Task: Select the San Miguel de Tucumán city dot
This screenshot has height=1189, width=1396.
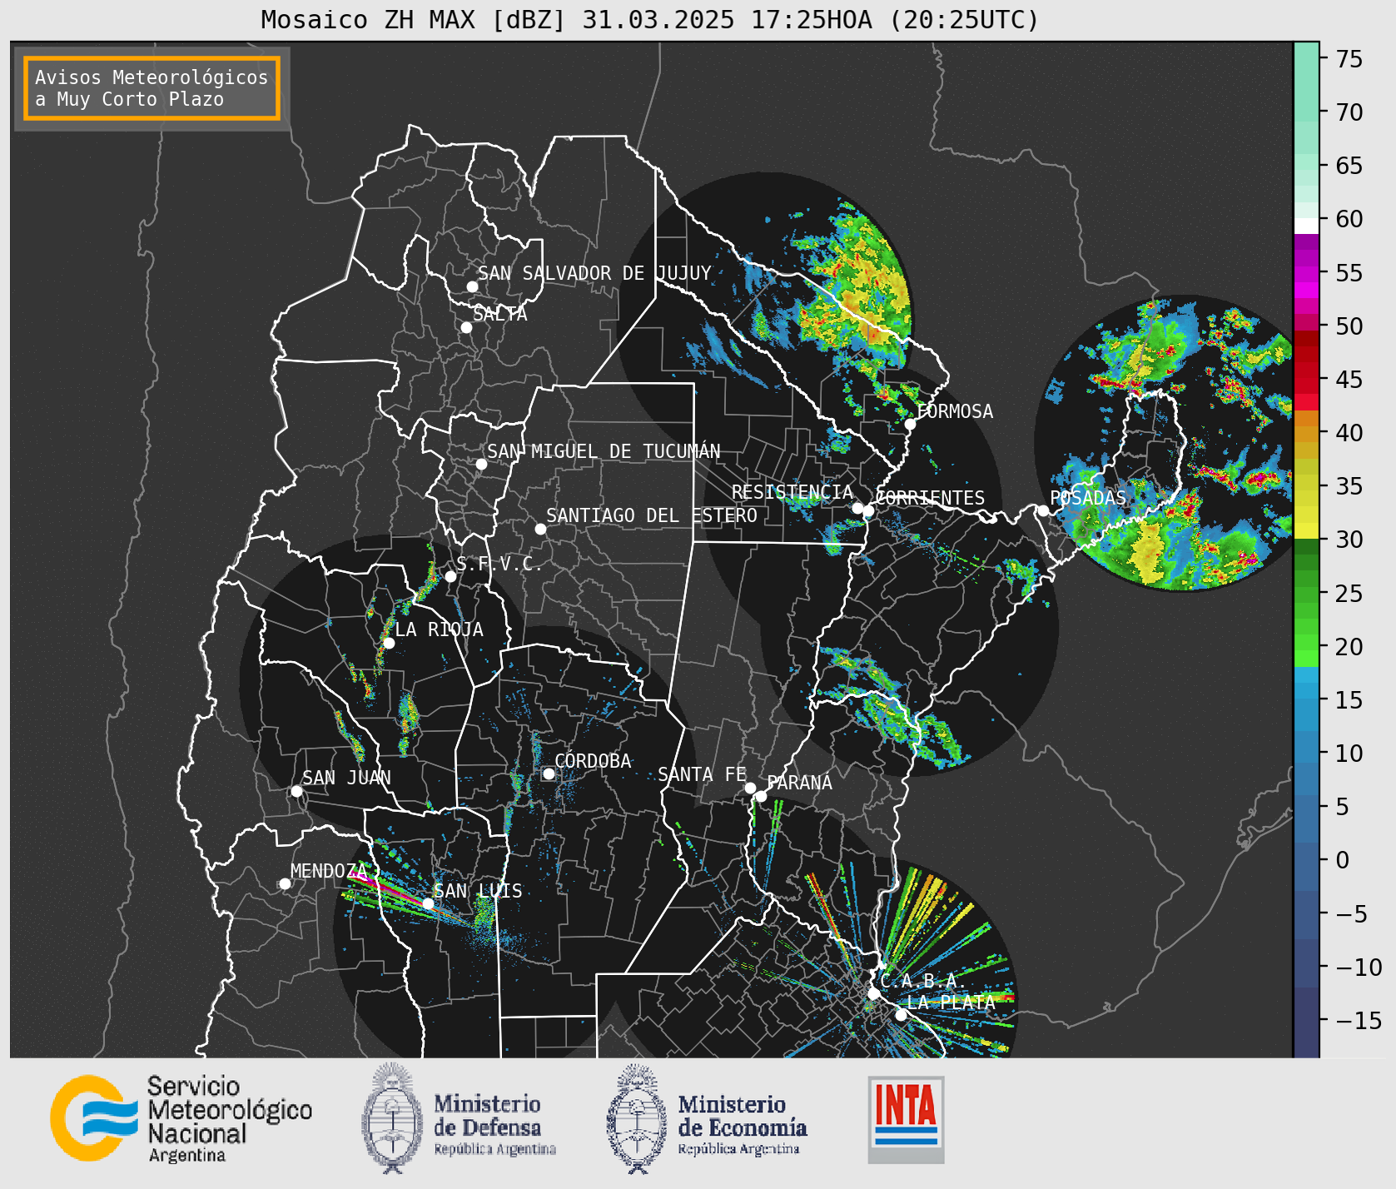Action: click(481, 464)
